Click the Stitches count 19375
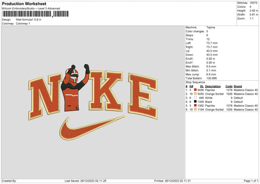 [253, 3]
